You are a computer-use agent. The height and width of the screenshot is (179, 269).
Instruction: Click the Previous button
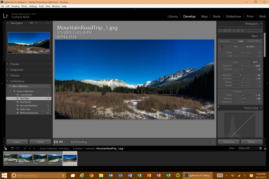tap(229, 142)
